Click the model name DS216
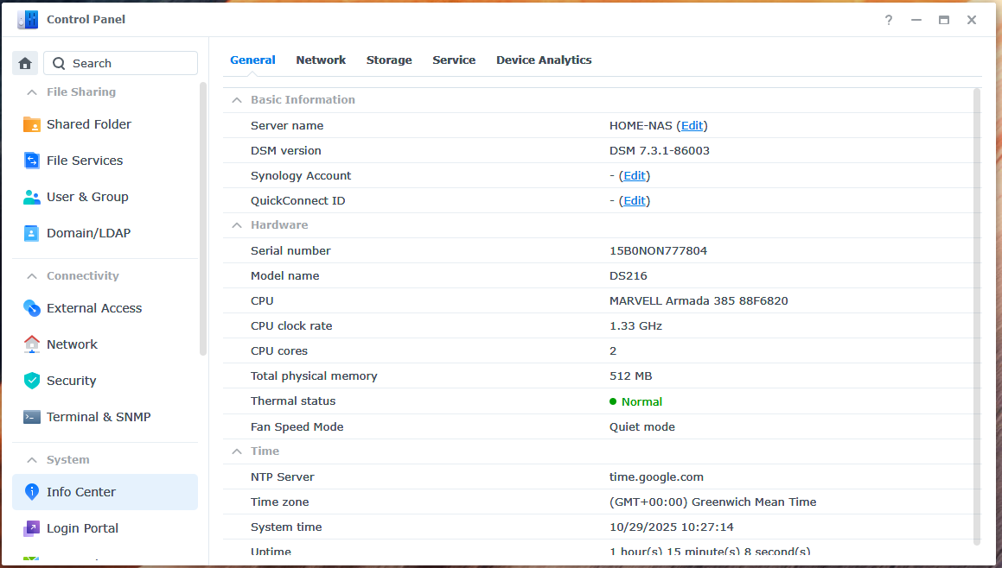Viewport: 1002px width, 568px height. click(x=629, y=275)
